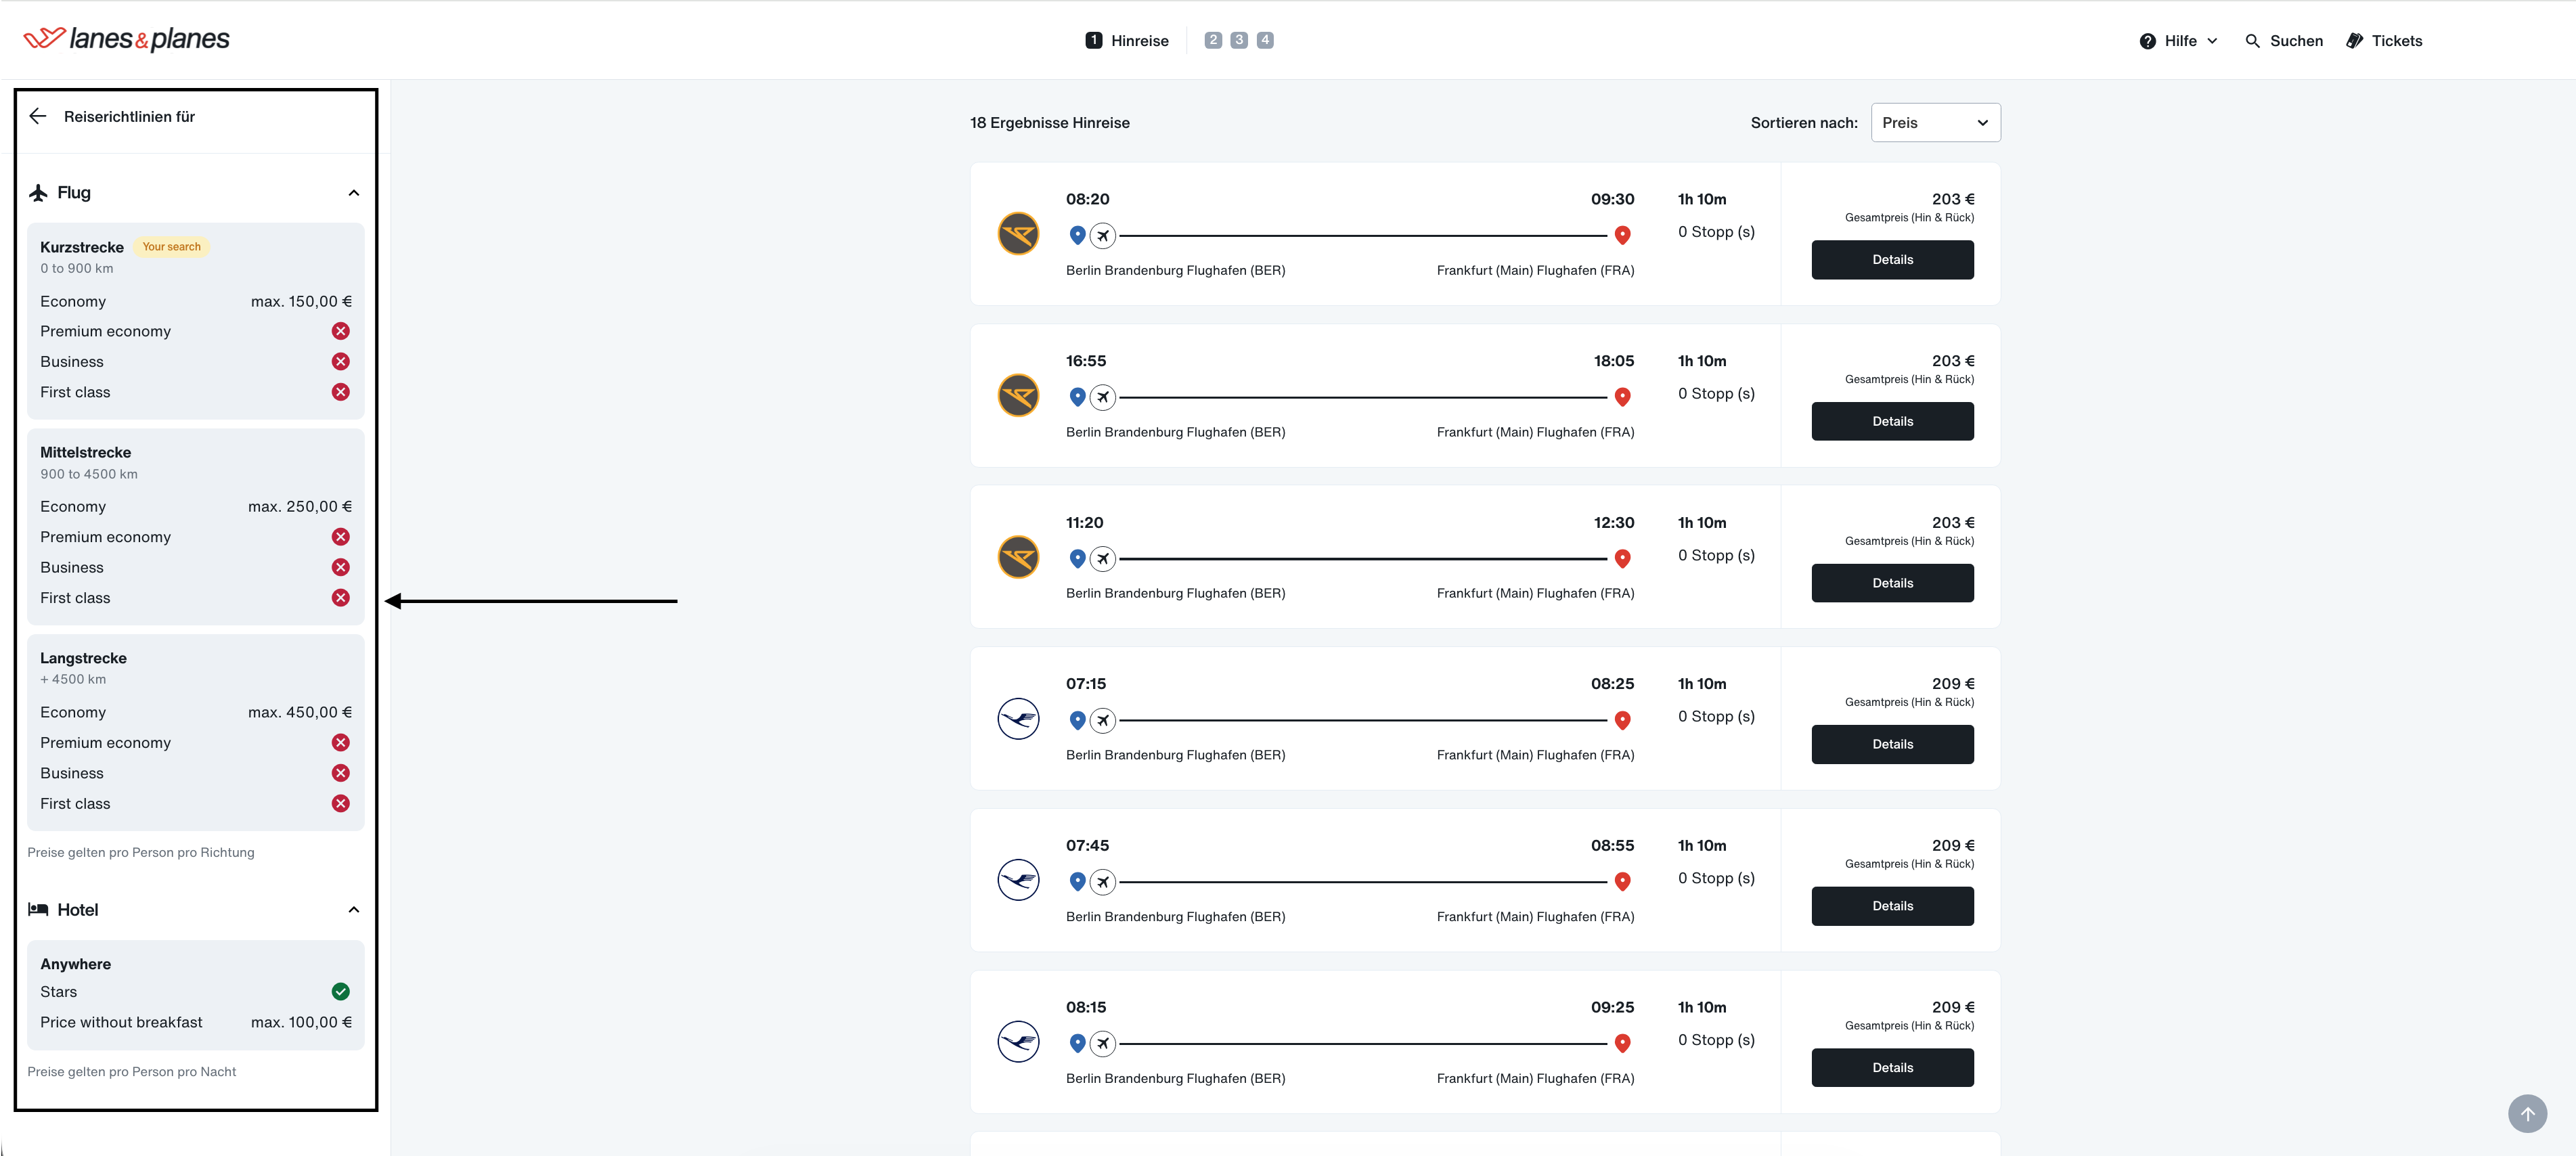Click the lanes & planes logo
Viewport: 2576px width, 1156px height.
126,39
